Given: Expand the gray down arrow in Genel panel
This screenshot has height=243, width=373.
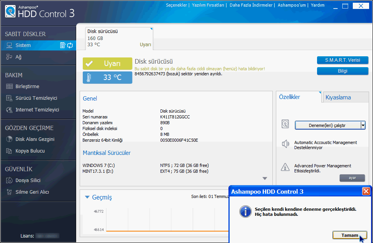Looking at the screenshot, I should click(x=265, y=178).
